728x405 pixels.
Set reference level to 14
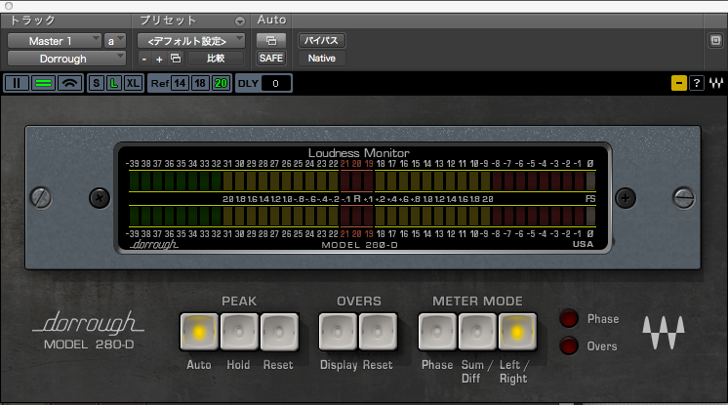coord(180,83)
